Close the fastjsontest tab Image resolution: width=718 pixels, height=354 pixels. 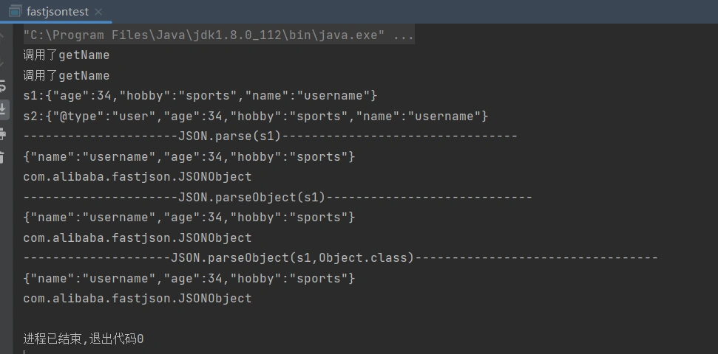(99, 12)
